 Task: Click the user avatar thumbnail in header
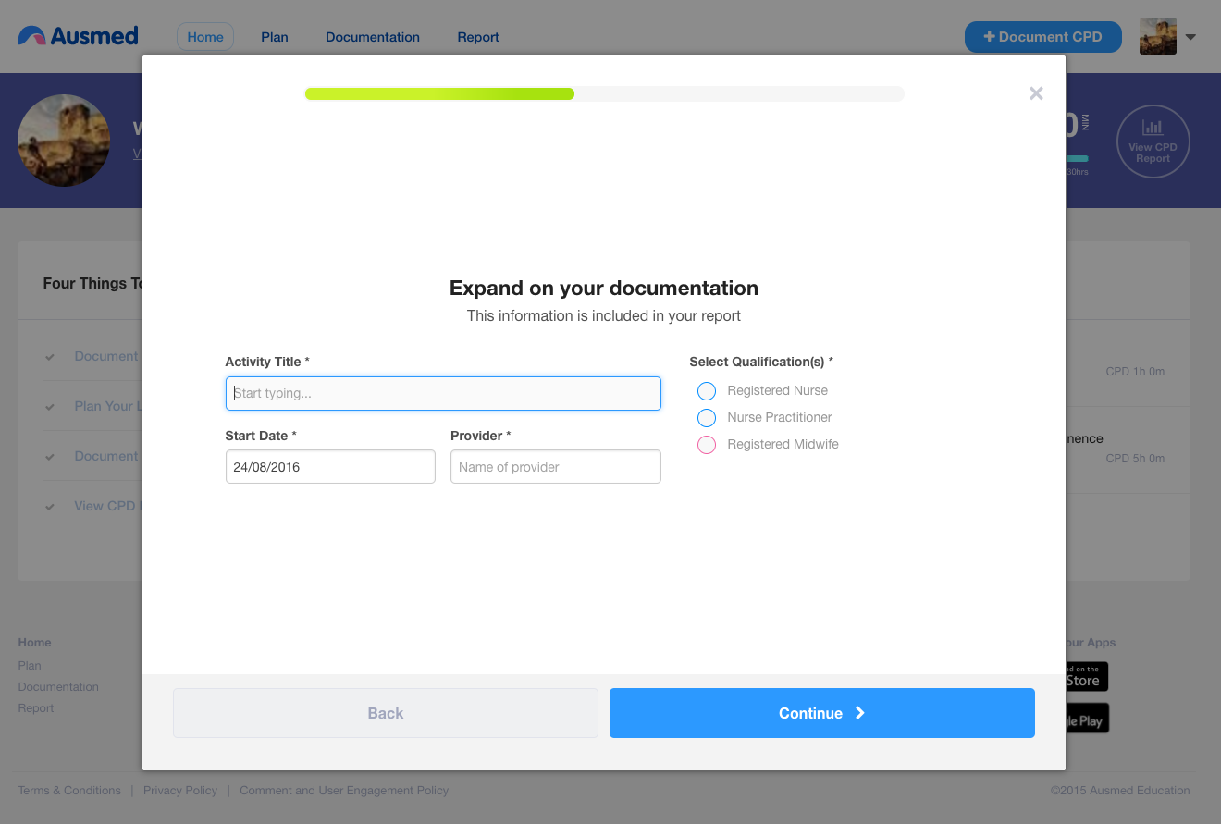tap(1157, 36)
